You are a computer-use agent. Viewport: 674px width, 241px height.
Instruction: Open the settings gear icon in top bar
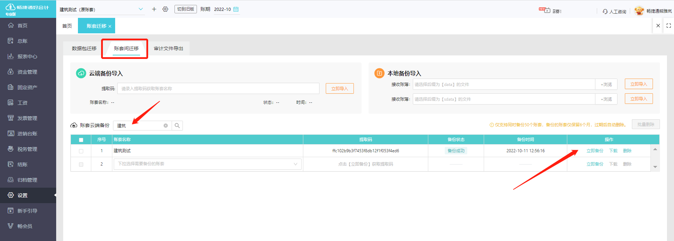point(165,9)
